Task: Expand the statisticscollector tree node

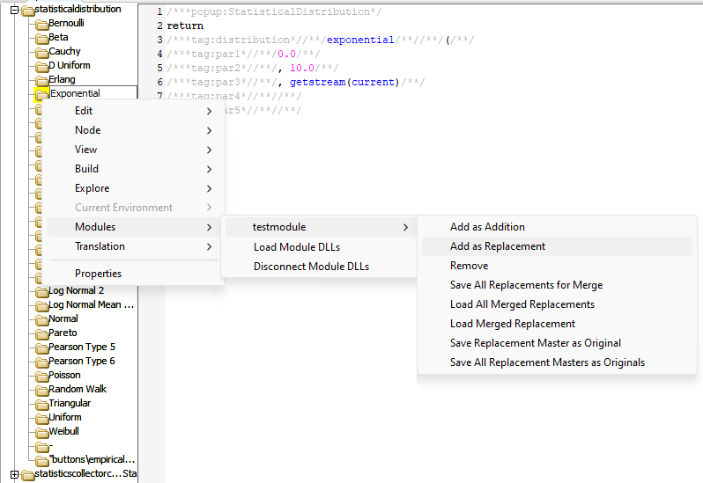Action: pos(14,474)
